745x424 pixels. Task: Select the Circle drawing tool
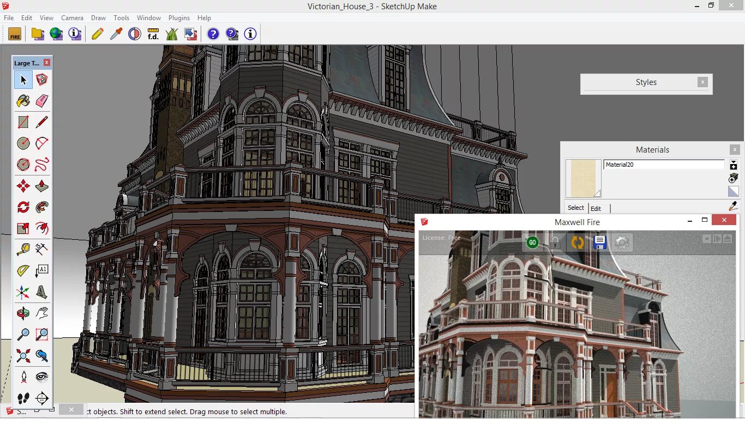tap(23, 143)
